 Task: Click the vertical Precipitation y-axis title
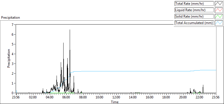tap(9, 58)
